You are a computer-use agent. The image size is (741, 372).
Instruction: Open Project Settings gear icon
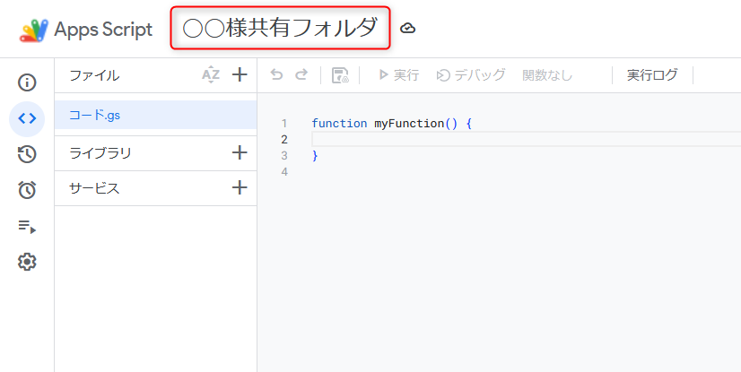27,262
